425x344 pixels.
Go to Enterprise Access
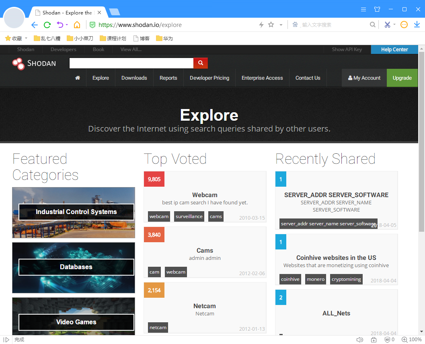point(262,78)
